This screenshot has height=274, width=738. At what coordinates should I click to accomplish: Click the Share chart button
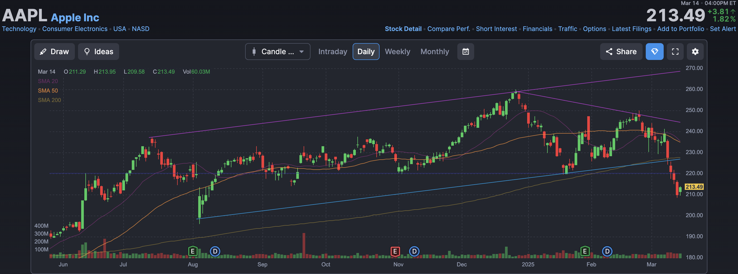click(x=621, y=52)
